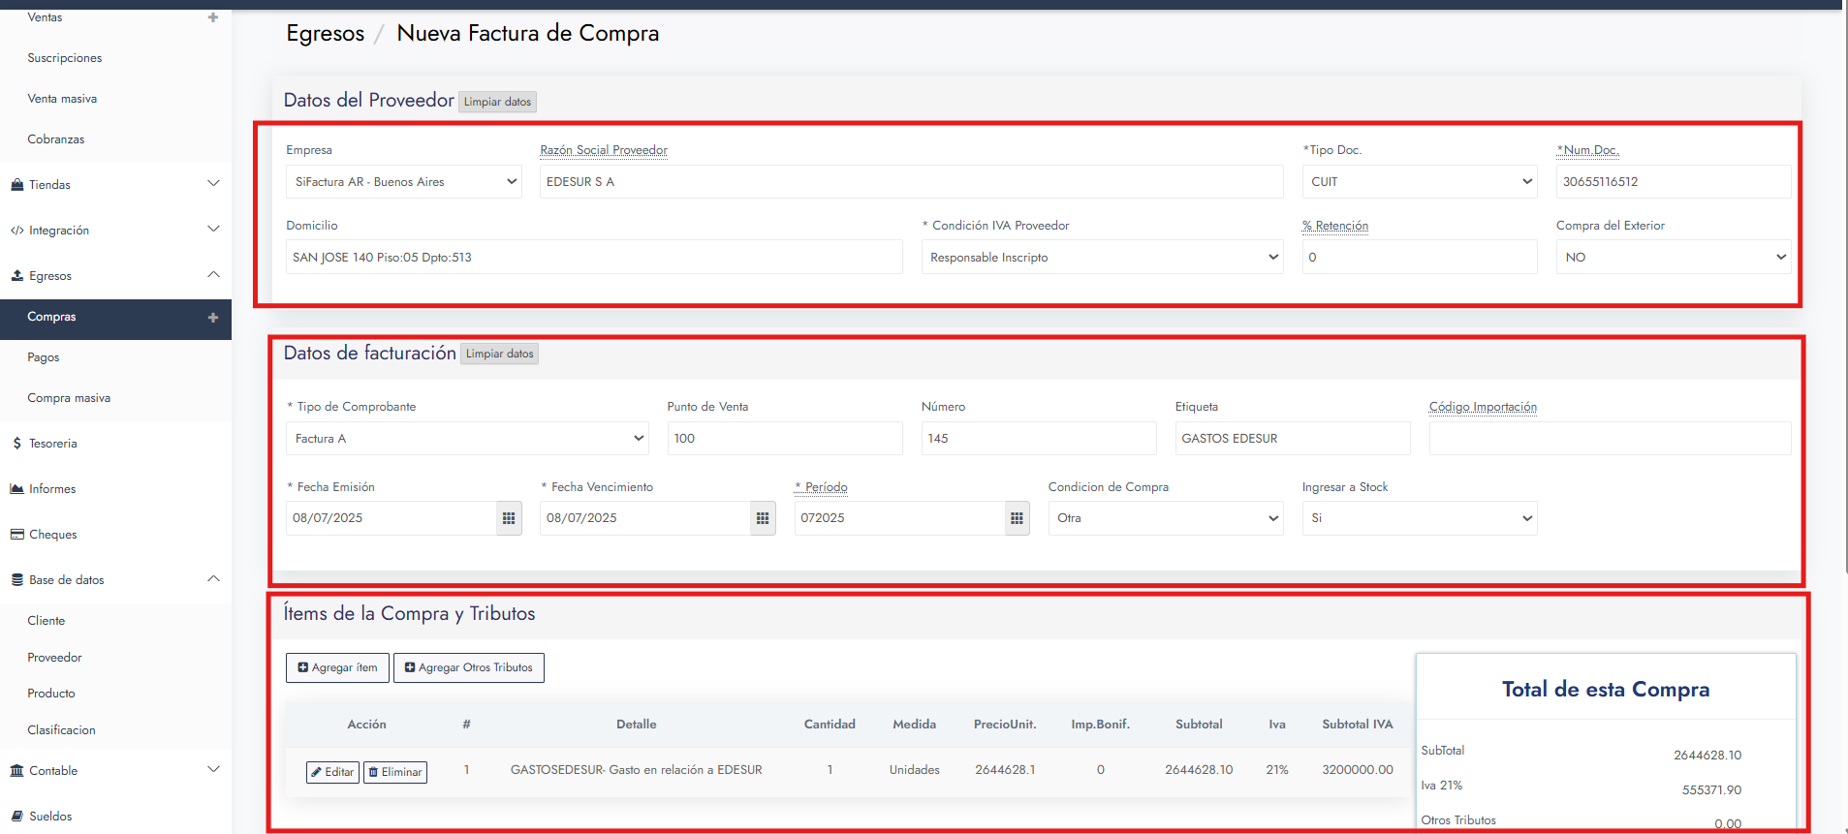Viewport: 1848px width, 834px height.
Task: Open Cliente under Base de datos
Action: coord(47,621)
